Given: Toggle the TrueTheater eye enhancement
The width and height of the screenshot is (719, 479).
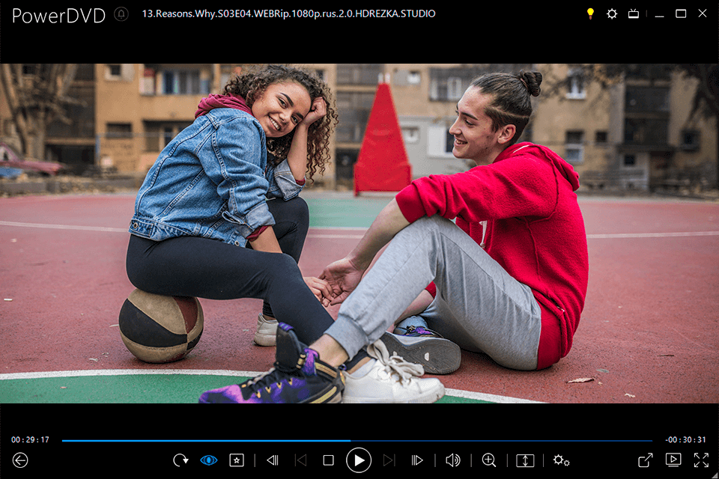Looking at the screenshot, I should pyautogui.click(x=208, y=460).
